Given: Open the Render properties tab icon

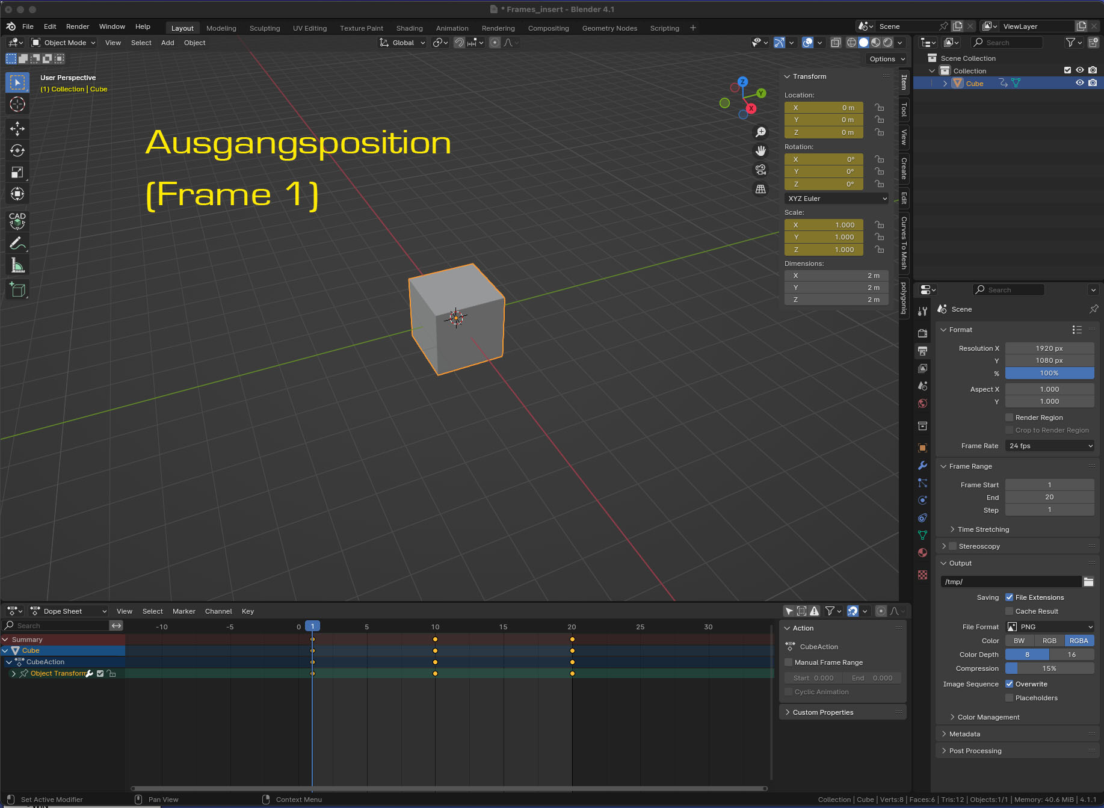Looking at the screenshot, I should pyautogui.click(x=922, y=333).
